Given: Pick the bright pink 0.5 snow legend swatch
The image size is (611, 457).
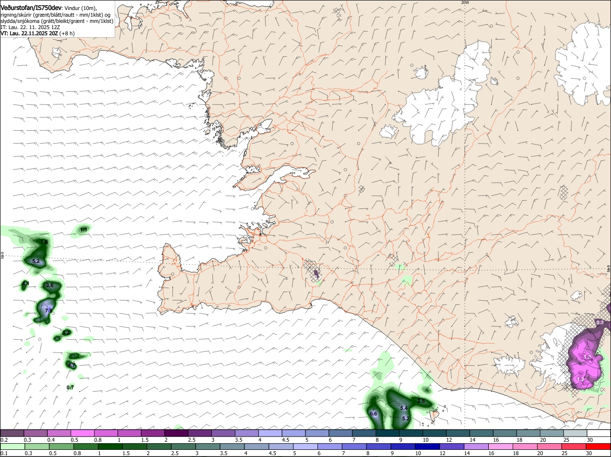Looking at the screenshot, I should [82, 433].
